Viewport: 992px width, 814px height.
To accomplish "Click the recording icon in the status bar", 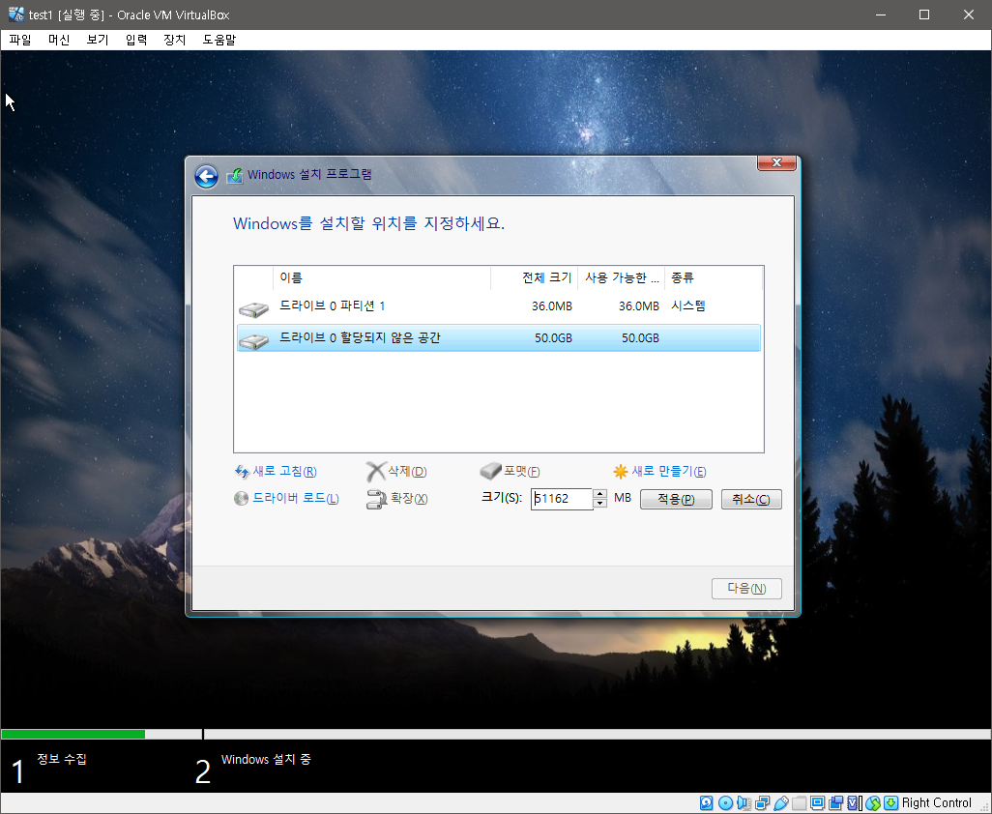I will 835,802.
